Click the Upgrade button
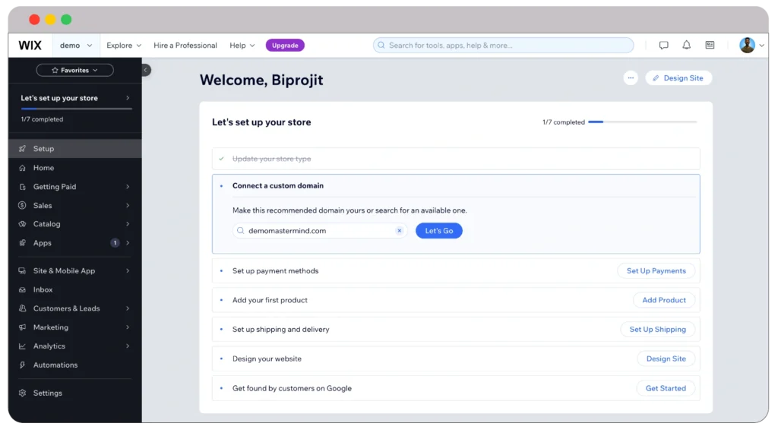The width and height of the screenshot is (778, 436). coord(285,46)
